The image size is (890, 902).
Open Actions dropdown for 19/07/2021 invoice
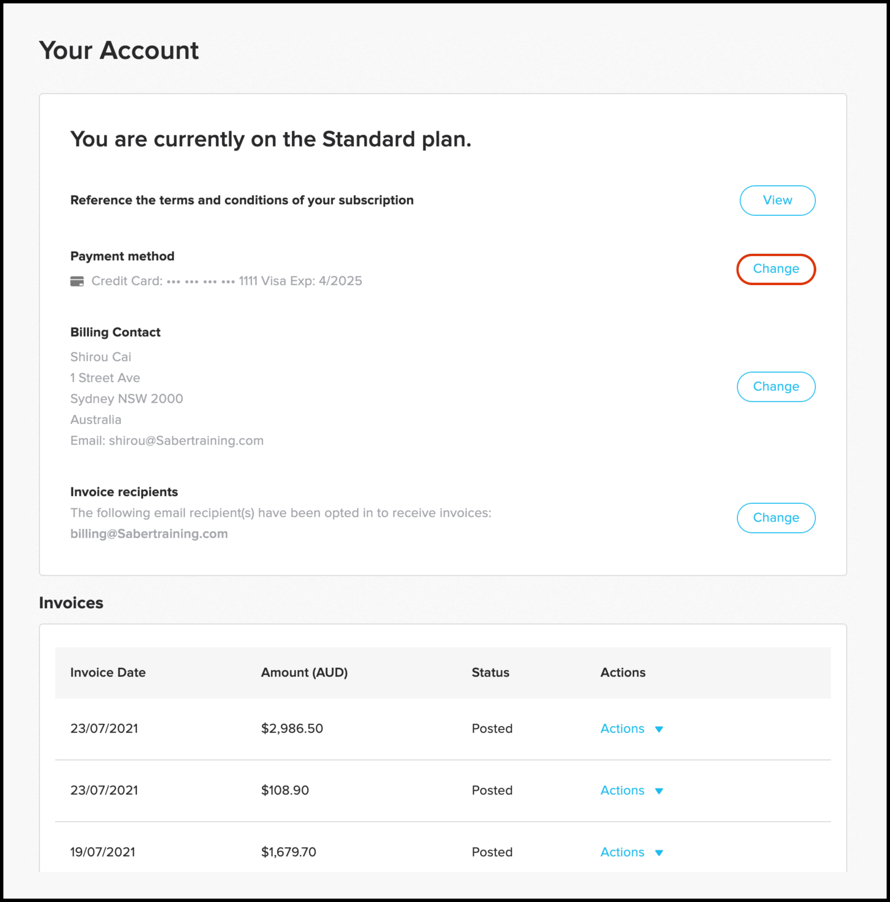(x=622, y=853)
